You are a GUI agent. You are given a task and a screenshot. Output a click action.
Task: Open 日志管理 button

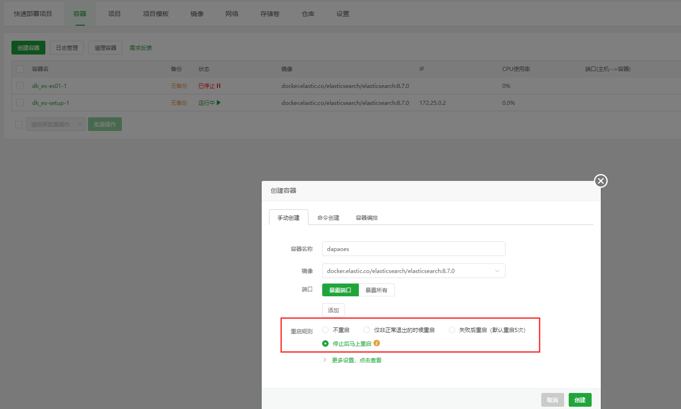(67, 48)
